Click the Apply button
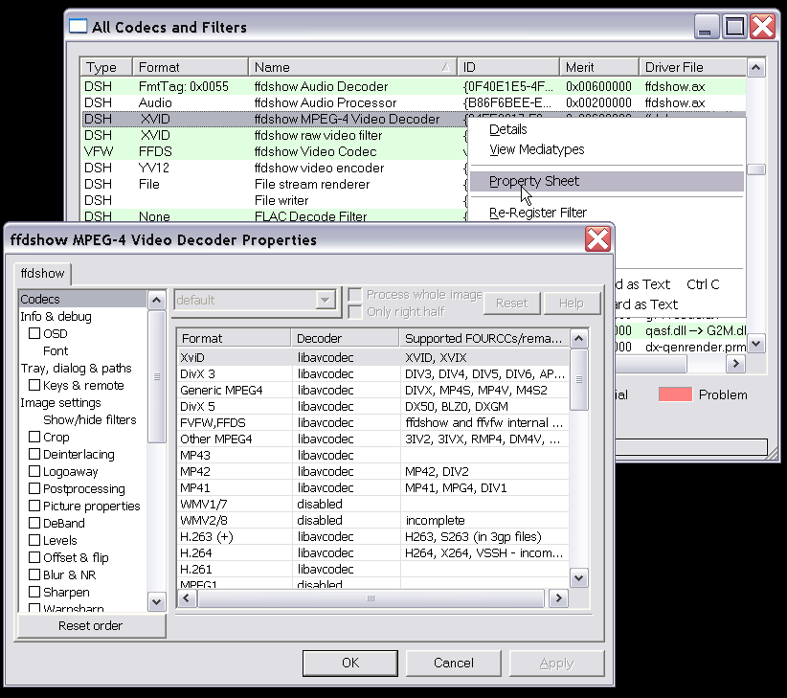The width and height of the screenshot is (787, 698). 556,663
